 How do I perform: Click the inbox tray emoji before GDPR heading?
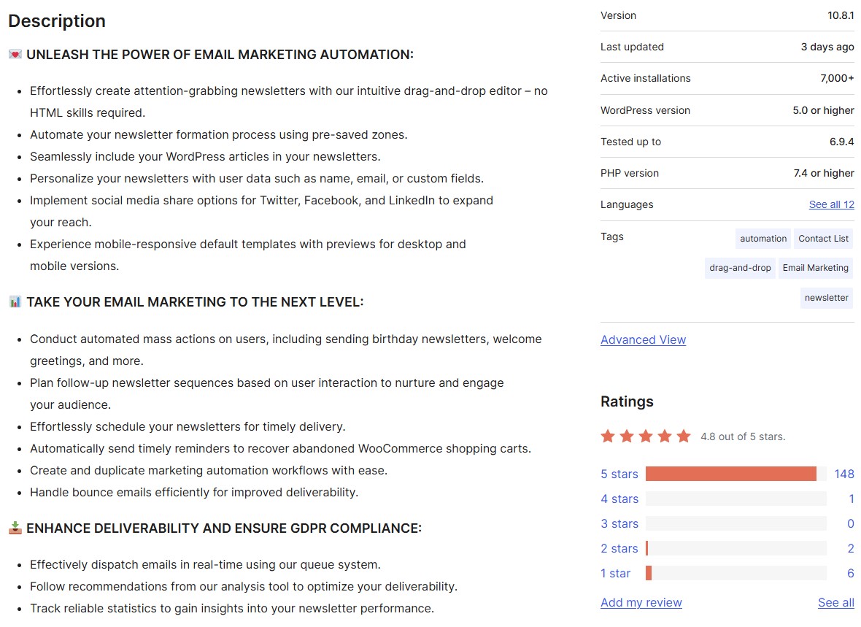tap(15, 527)
